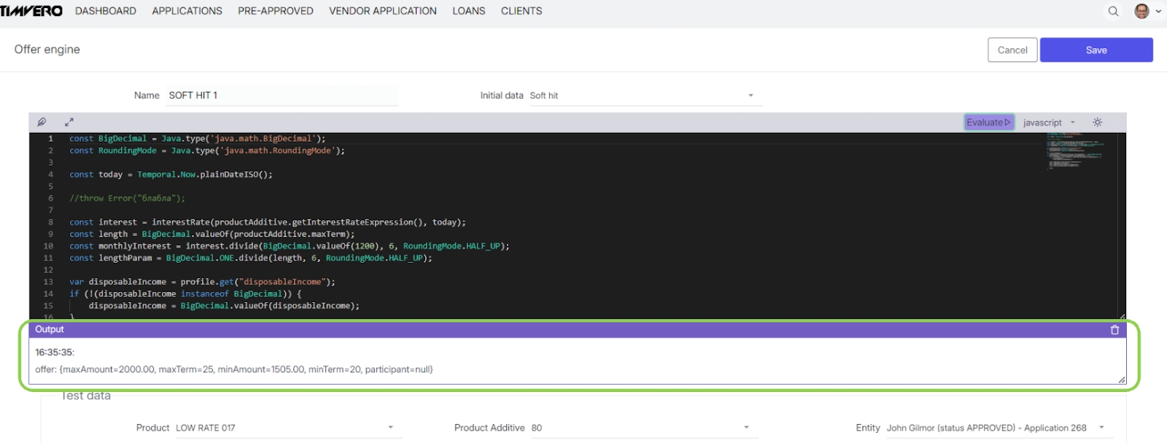The width and height of the screenshot is (1167, 443).
Task: Clear output with the trash icon
Action: pyautogui.click(x=1114, y=330)
